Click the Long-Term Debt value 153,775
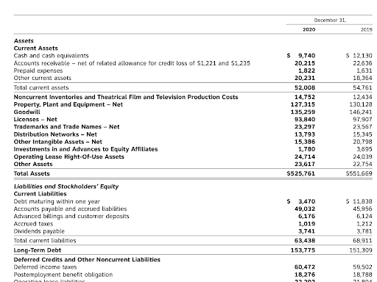The image size is (377, 282). coord(303,250)
